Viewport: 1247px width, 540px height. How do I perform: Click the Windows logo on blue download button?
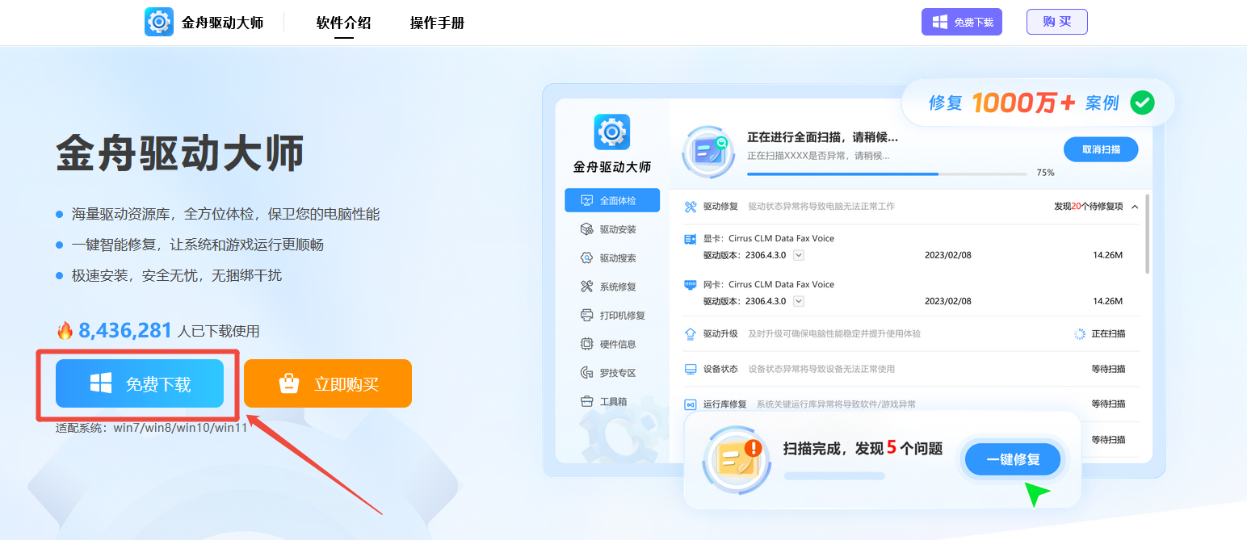click(x=101, y=383)
